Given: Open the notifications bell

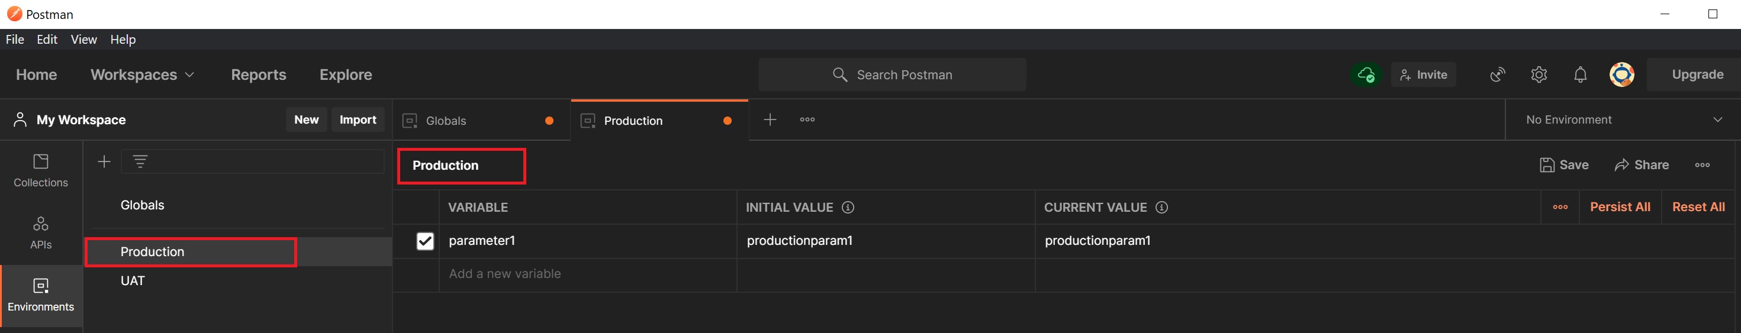Looking at the screenshot, I should coord(1580,75).
